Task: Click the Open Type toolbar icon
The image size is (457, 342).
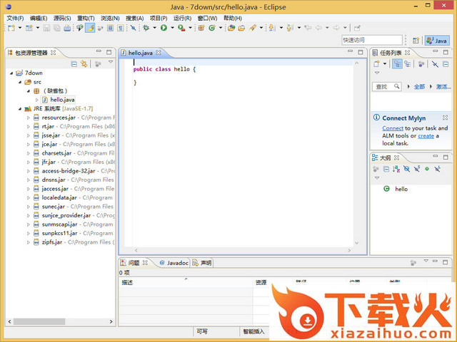Action: [x=231, y=28]
